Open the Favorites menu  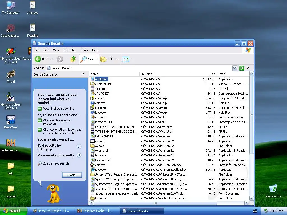(x=70, y=50)
